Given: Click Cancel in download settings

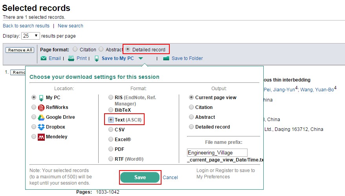Looking at the screenshot, I should (x=170, y=178).
